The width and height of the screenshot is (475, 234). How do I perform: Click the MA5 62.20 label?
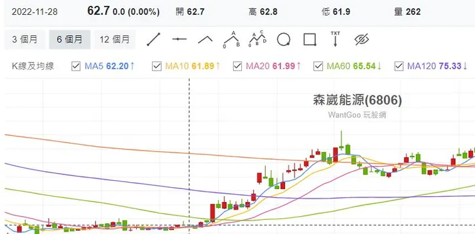click(109, 66)
